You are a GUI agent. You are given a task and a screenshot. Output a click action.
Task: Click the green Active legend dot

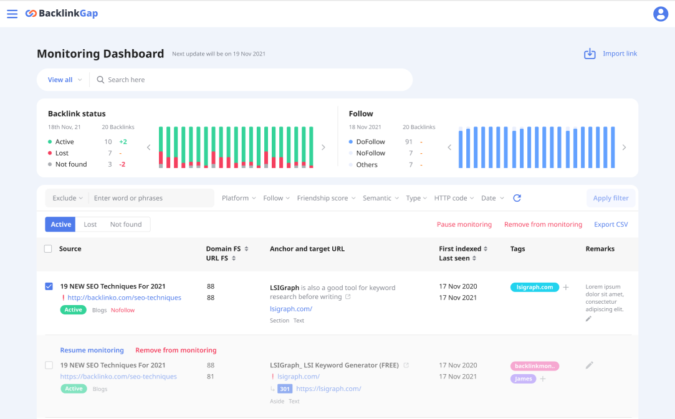click(x=50, y=141)
